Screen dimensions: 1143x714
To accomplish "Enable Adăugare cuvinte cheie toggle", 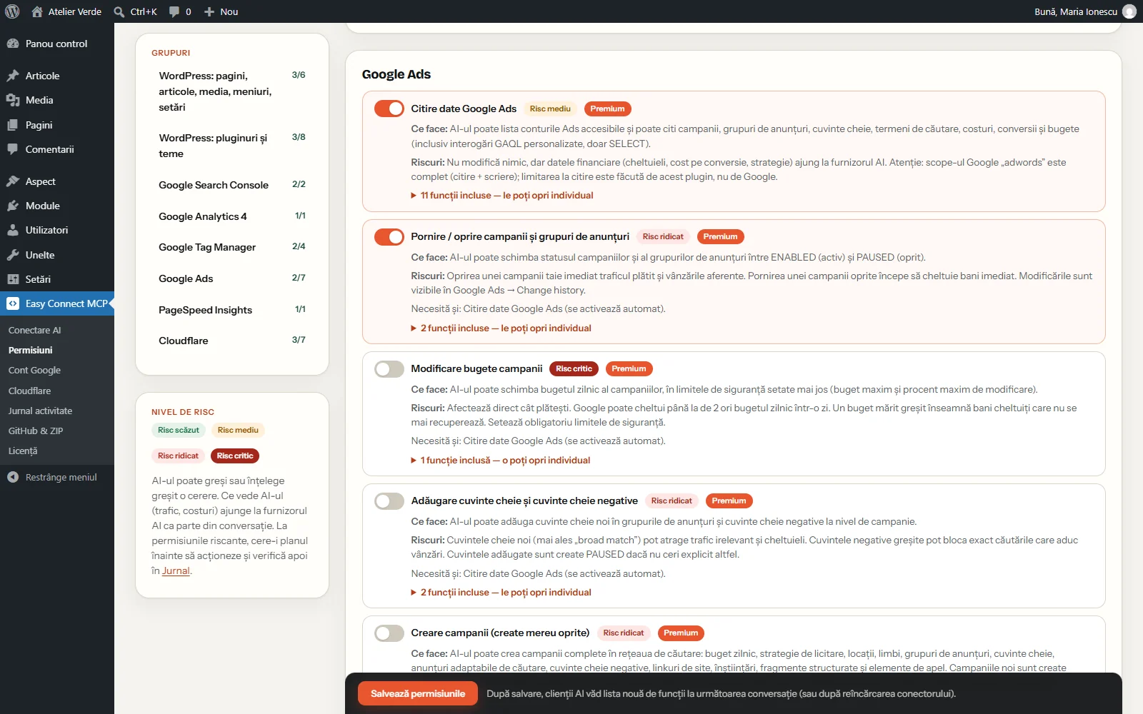I will [x=389, y=501].
